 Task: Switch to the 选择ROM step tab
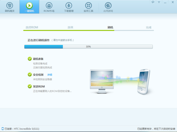[32, 27]
